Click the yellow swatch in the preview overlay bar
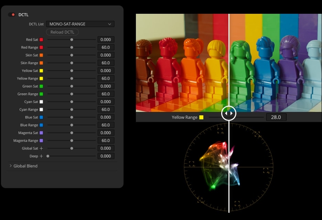 [201, 117]
